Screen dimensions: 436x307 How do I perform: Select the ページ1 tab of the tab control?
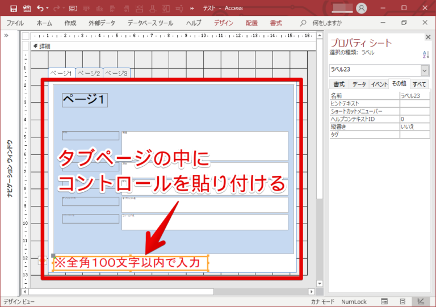[61, 73]
